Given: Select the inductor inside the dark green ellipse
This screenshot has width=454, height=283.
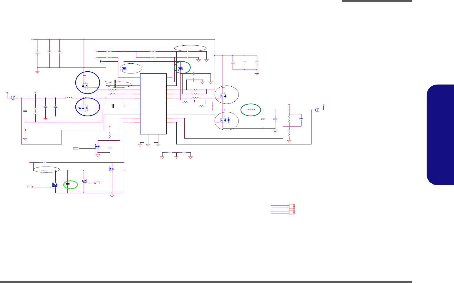Looking at the screenshot, I should 251,110.
